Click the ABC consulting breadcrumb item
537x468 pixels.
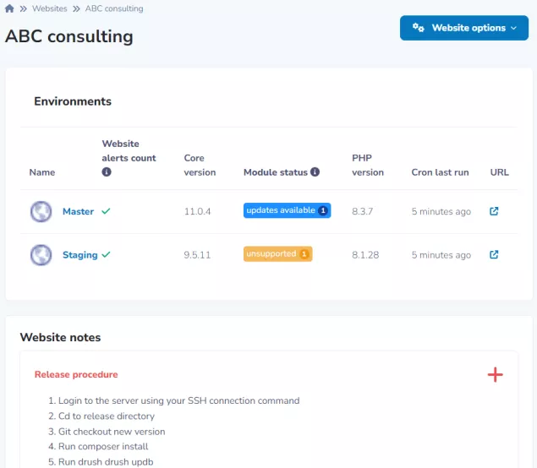click(114, 8)
